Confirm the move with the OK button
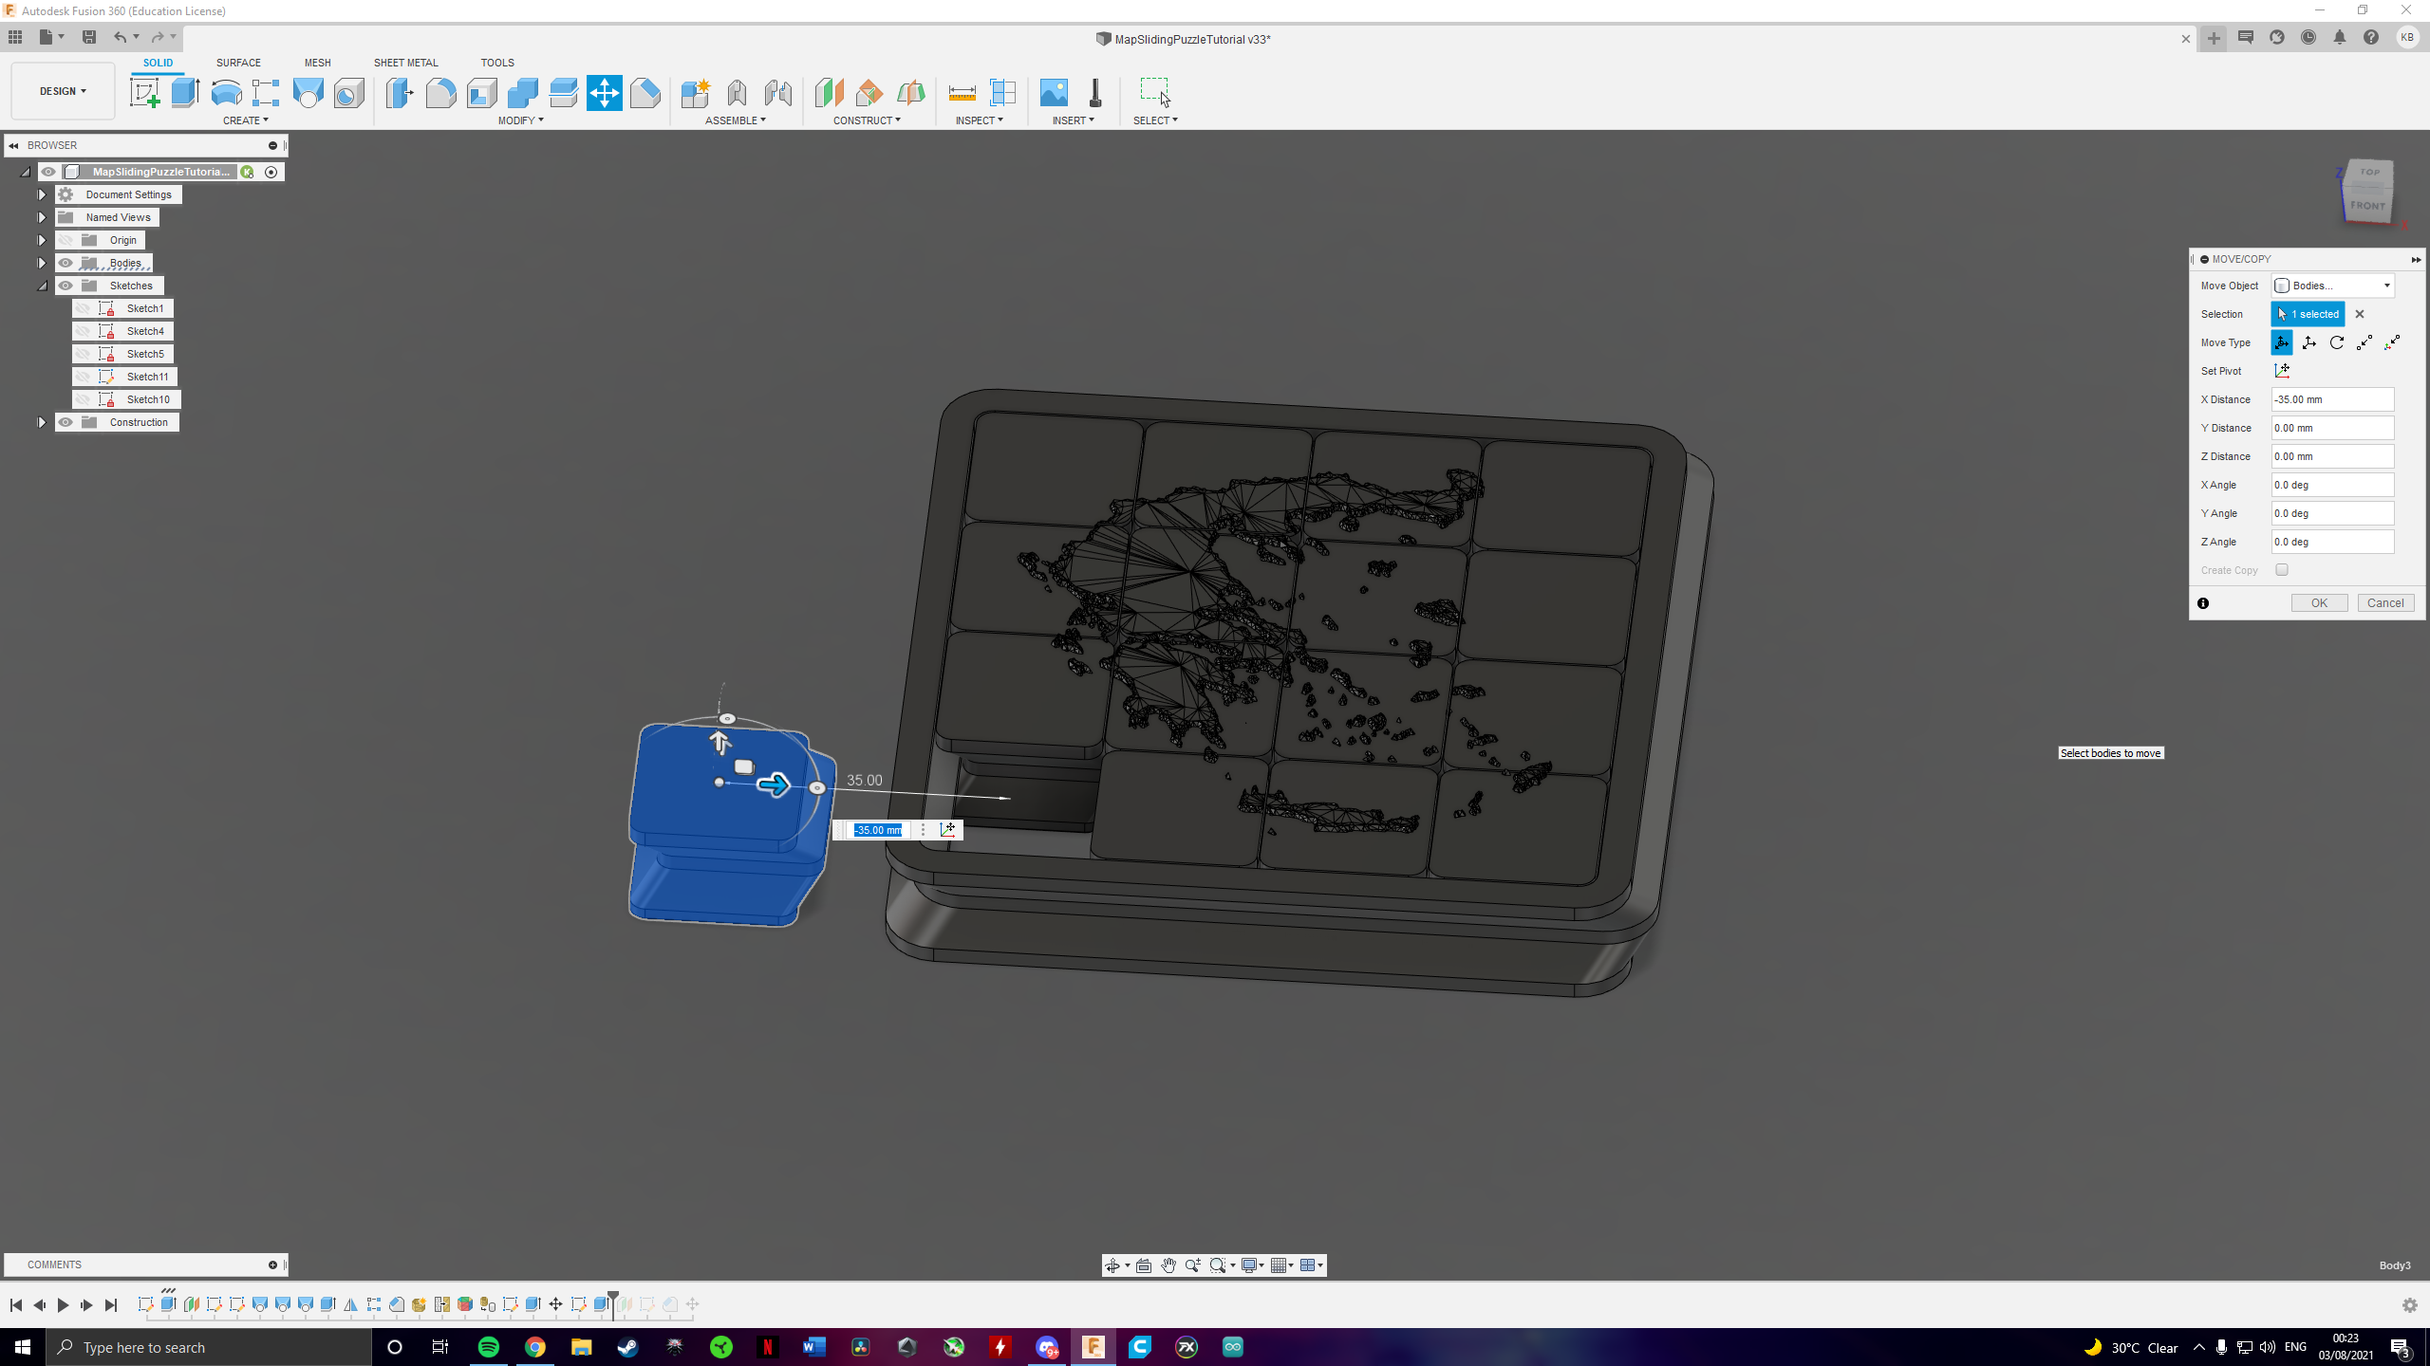 [x=2319, y=602]
